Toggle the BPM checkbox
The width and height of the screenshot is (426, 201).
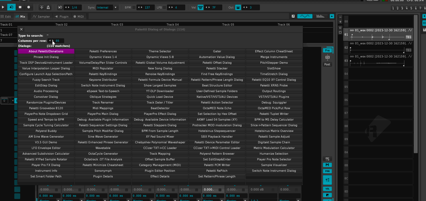click(134, 7)
